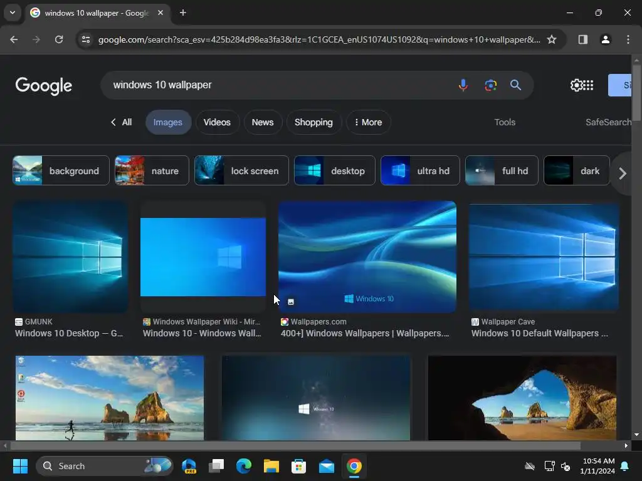
Task: Close the windows 10 wallpaper tab
Action: (160, 13)
